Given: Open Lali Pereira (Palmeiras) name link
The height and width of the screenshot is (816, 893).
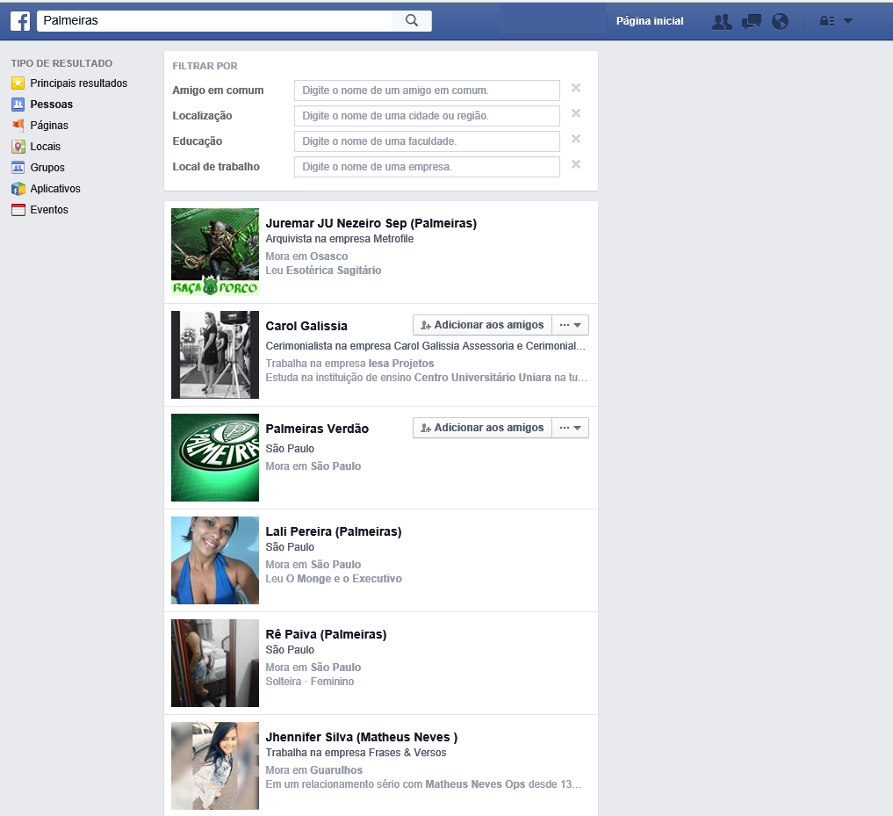Looking at the screenshot, I should pyautogui.click(x=334, y=531).
